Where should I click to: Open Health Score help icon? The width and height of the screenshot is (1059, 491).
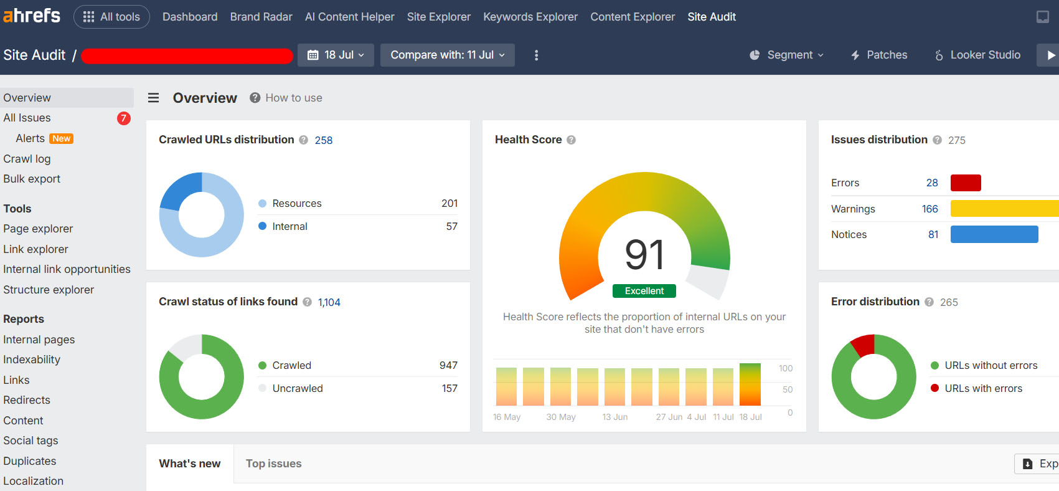571,140
